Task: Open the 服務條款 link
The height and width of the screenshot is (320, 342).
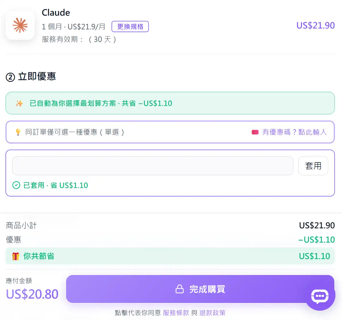Action: click(176, 313)
